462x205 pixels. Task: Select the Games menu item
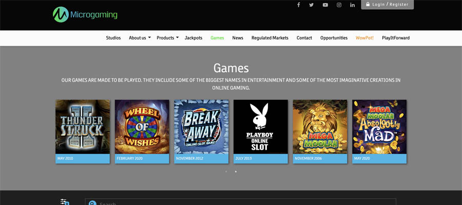[217, 38]
